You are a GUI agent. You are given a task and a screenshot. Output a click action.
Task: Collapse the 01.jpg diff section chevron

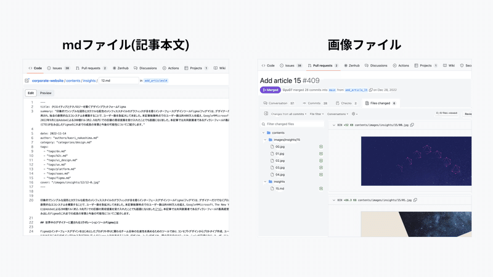pos(334,200)
